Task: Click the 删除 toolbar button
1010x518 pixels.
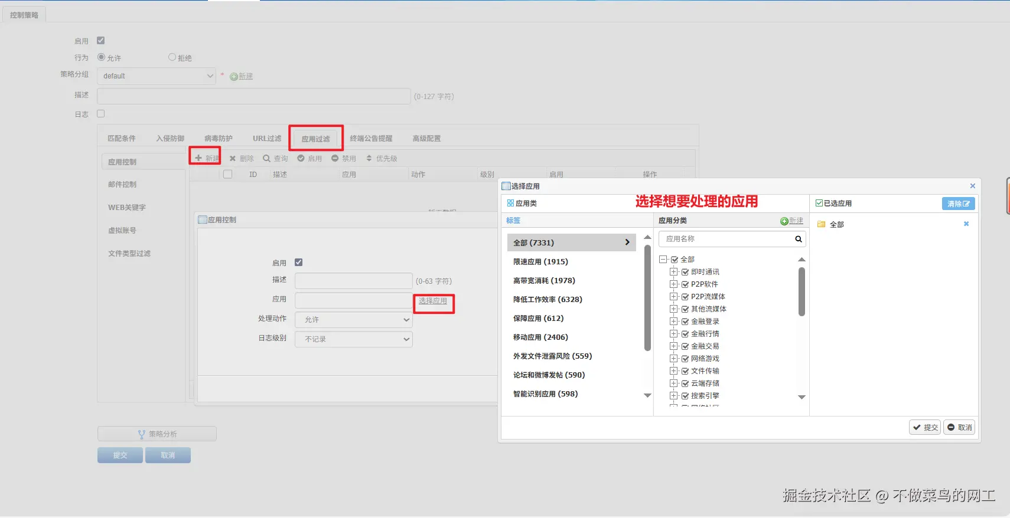Action: (x=242, y=158)
